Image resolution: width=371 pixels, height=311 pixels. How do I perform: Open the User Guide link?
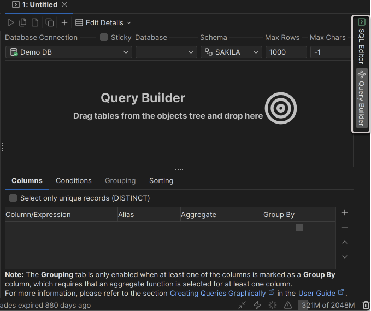[x=317, y=294]
